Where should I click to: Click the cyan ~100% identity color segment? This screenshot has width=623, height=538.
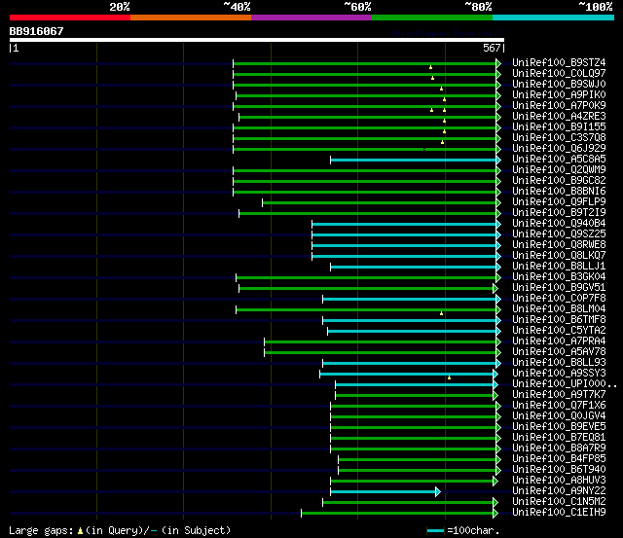[x=554, y=18]
